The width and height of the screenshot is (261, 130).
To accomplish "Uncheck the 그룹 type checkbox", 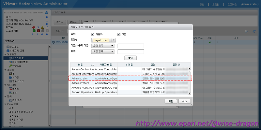I will coord(119,35).
